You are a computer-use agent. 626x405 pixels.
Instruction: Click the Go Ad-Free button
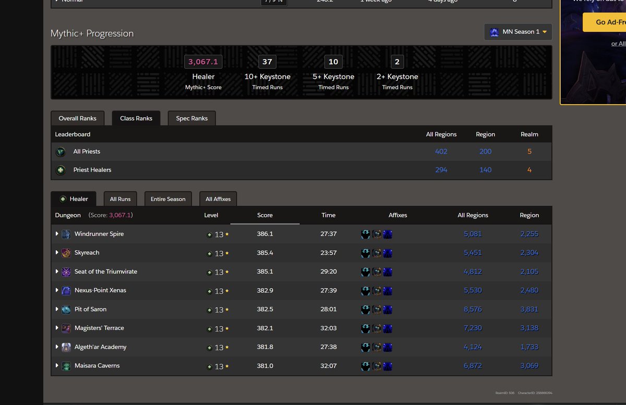(x=605, y=22)
